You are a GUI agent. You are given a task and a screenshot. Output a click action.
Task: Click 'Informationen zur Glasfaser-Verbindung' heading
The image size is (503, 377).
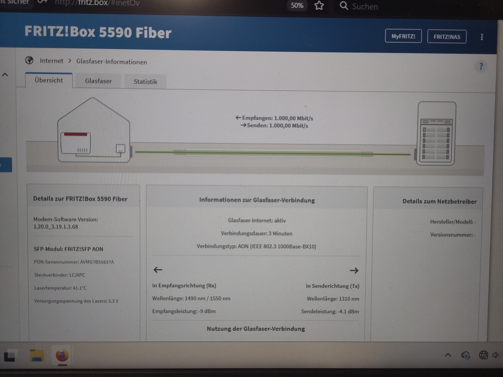click(x=257, y=200)
